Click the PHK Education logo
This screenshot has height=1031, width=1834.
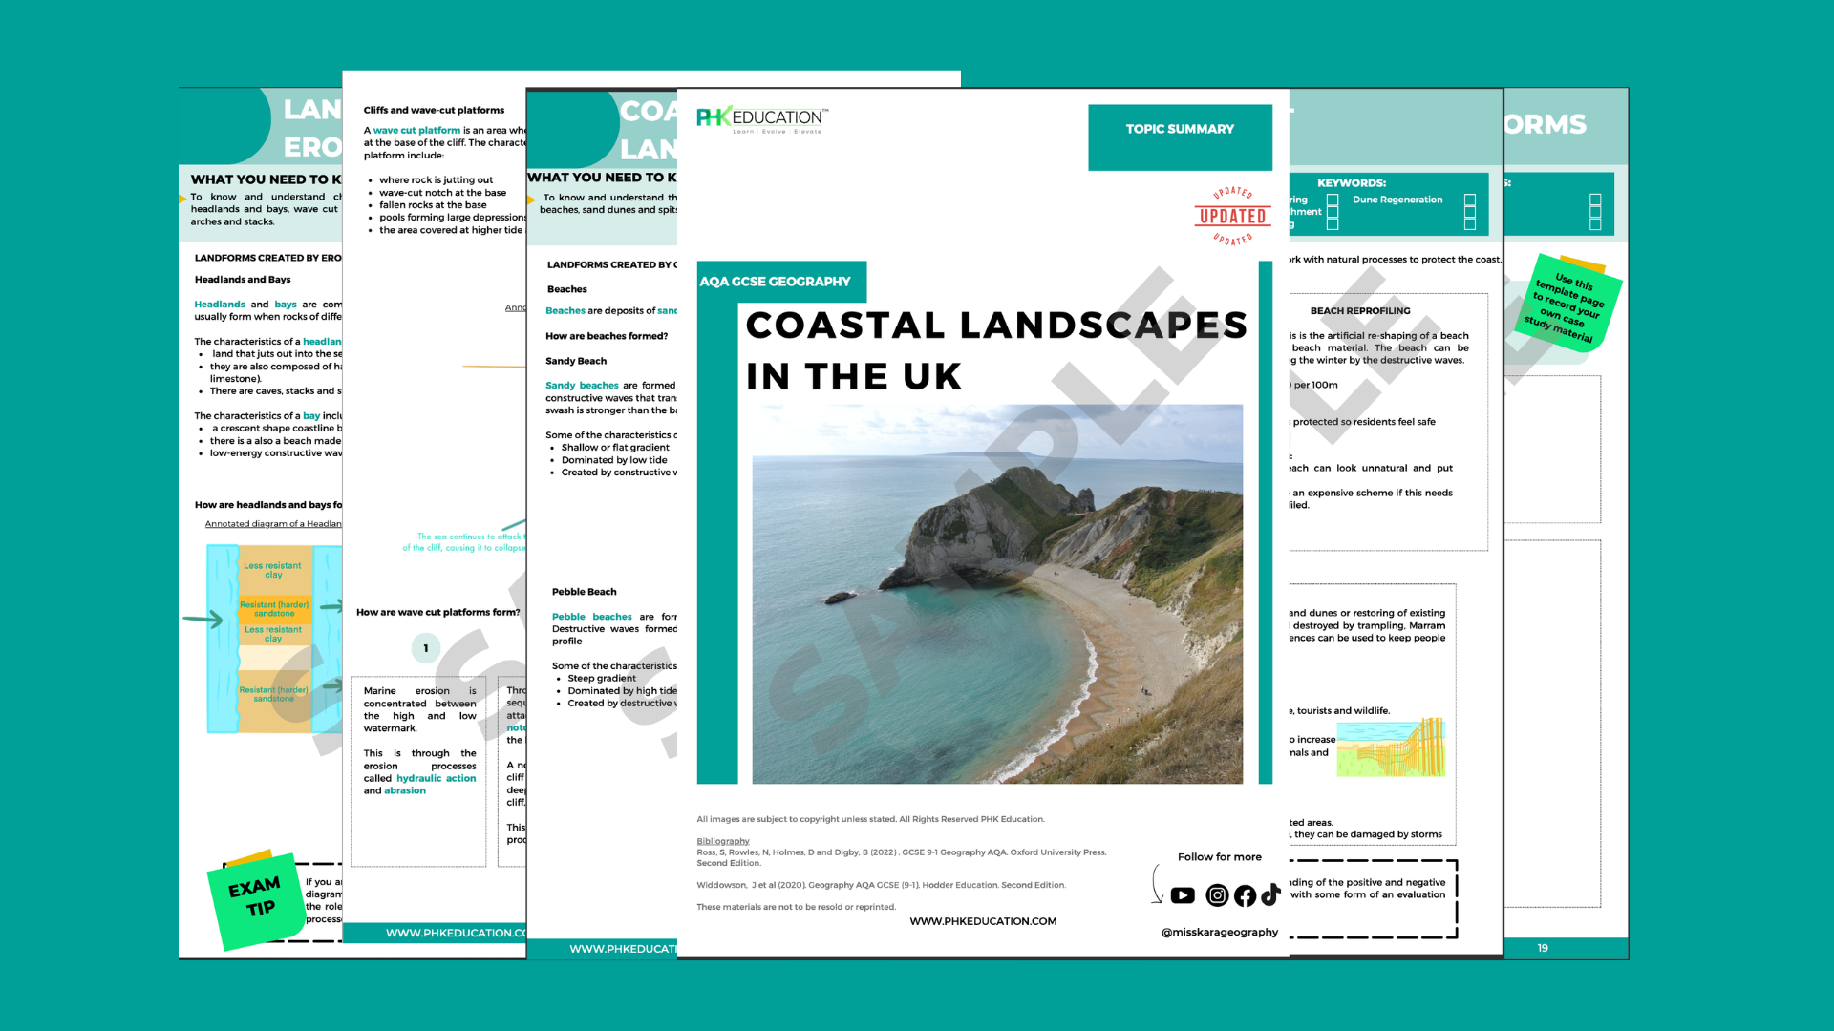coord(762,119)
